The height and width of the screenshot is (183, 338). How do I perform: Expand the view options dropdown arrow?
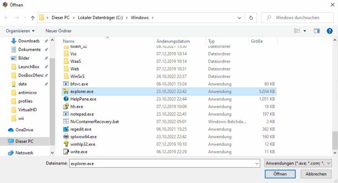305,31
